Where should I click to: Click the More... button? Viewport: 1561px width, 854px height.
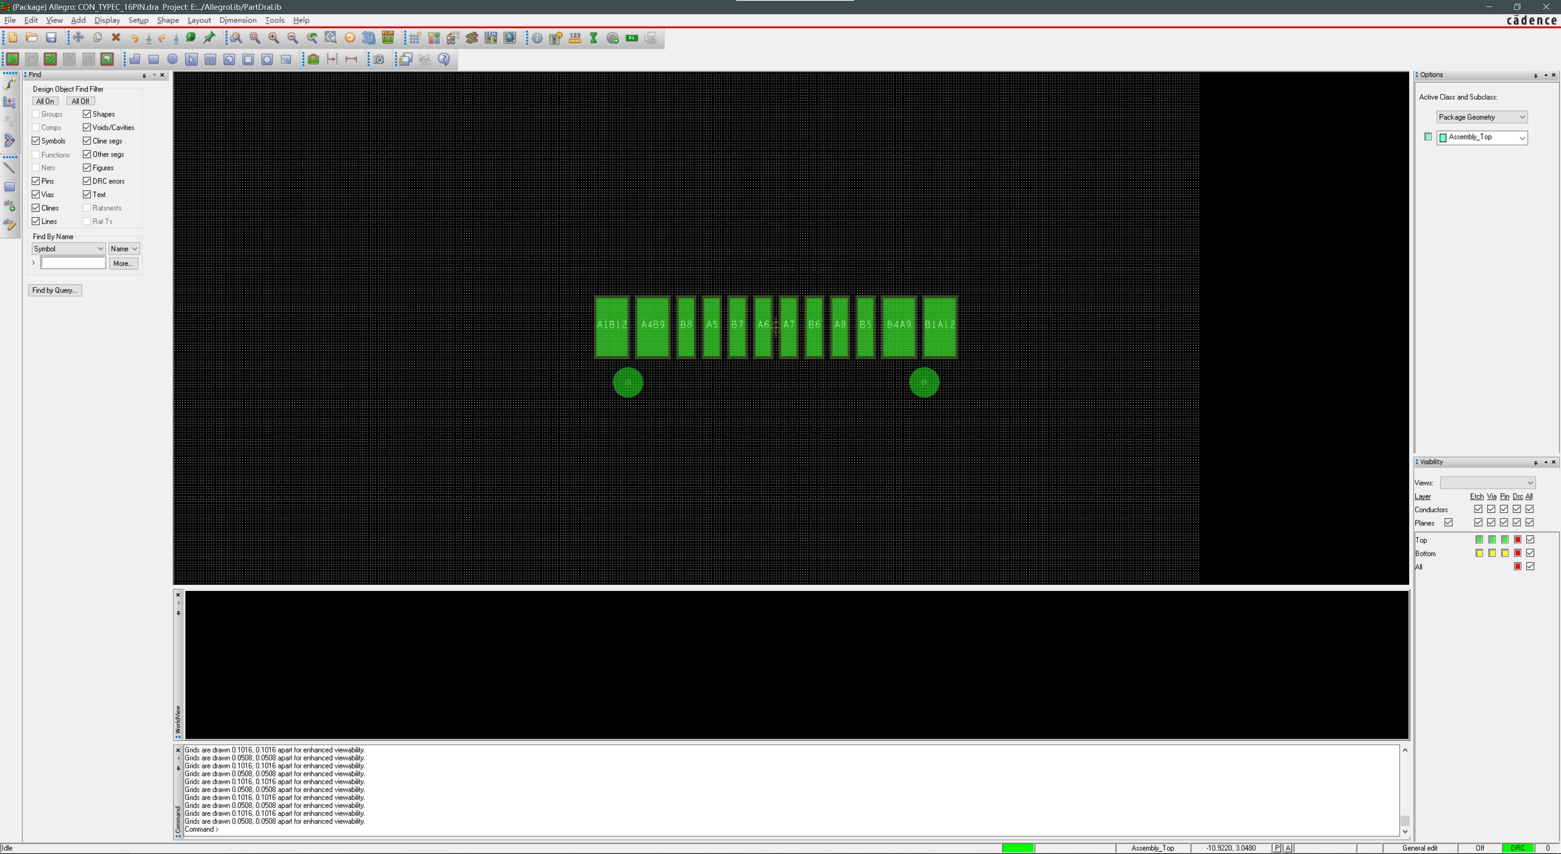[x=123, y=263]
